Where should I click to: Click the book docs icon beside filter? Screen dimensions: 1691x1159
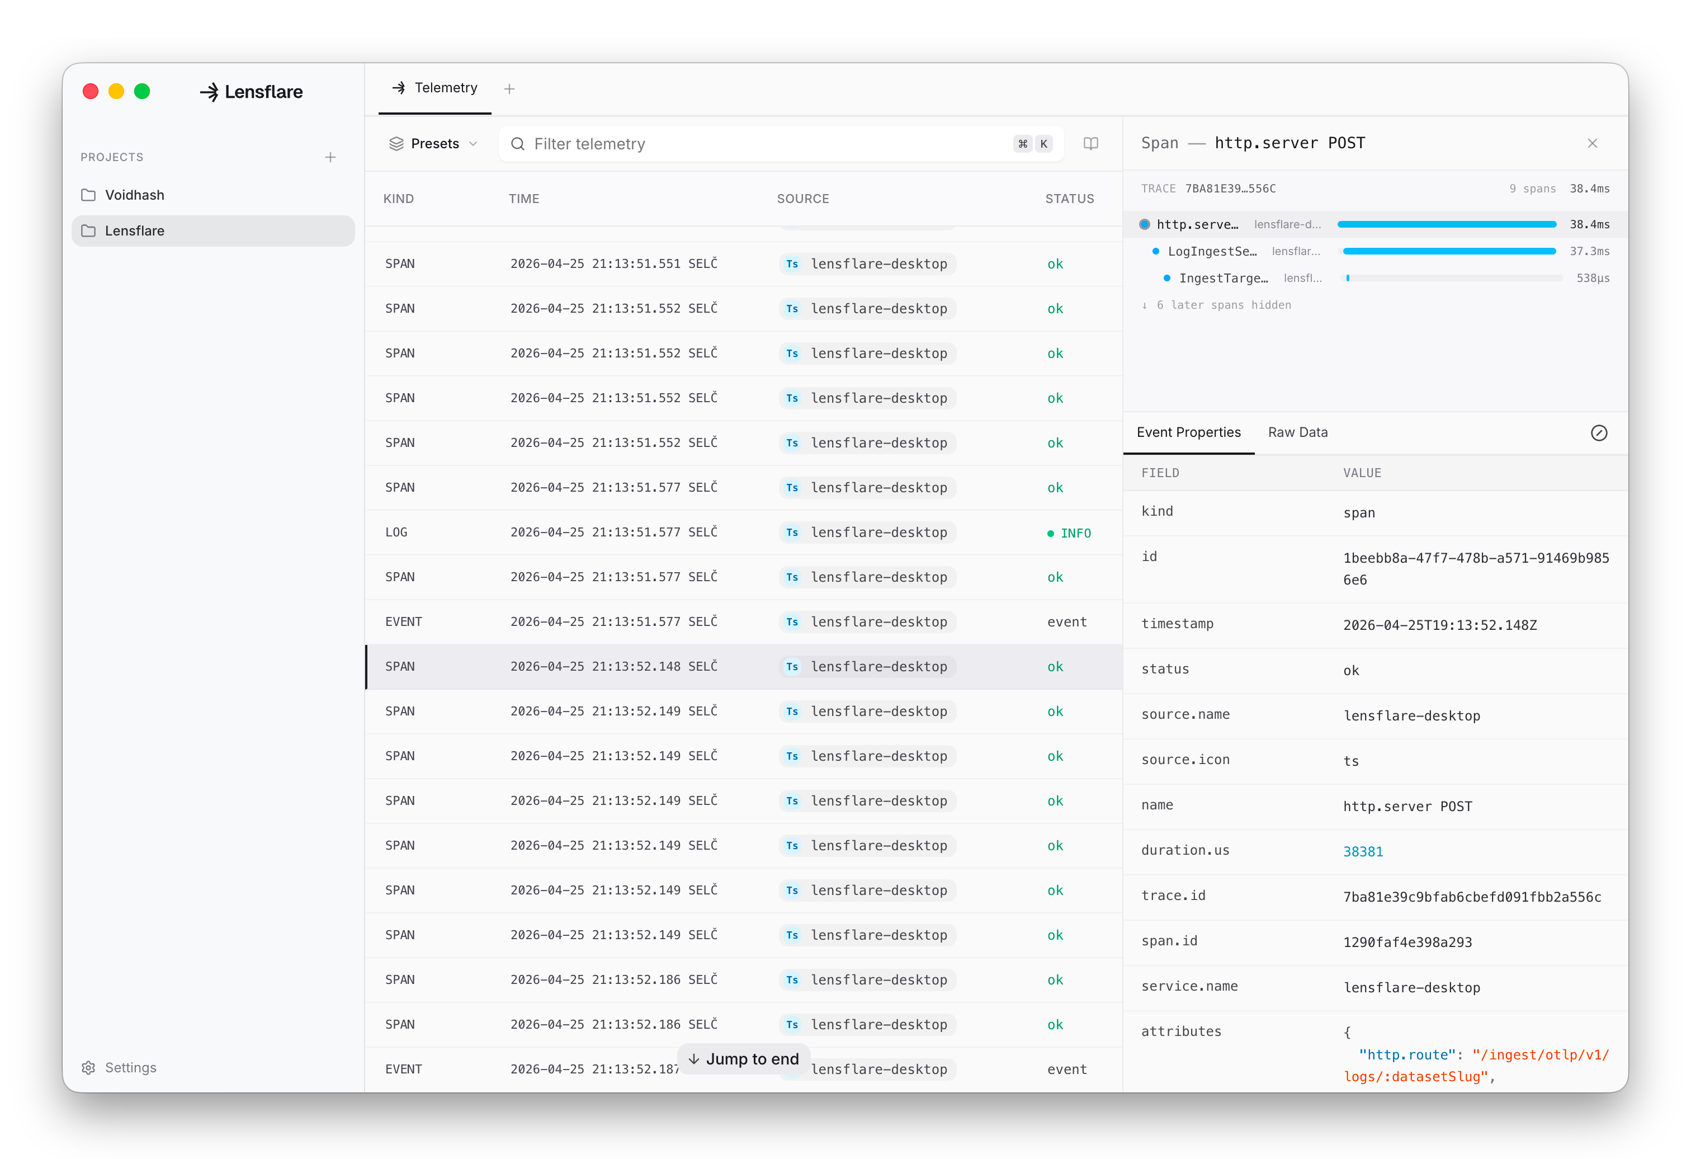1090,143
